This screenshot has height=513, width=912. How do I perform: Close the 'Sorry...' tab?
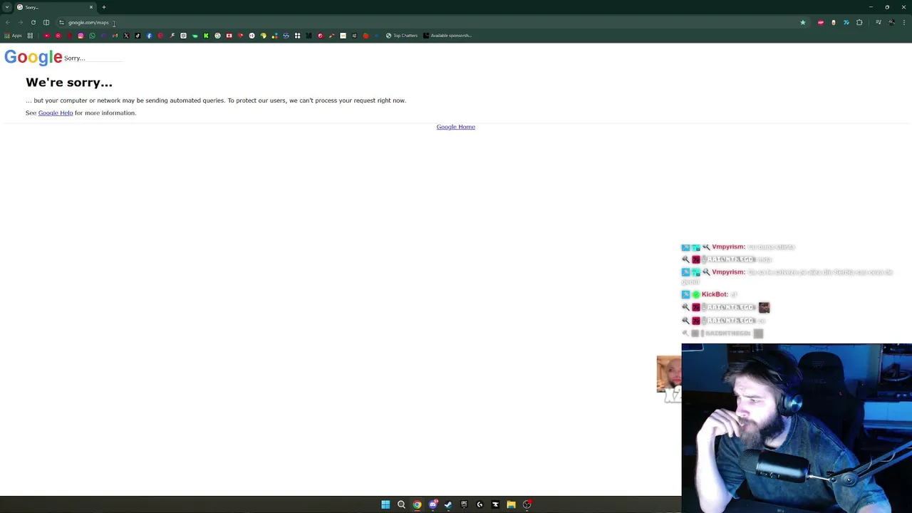pyautogui.click(x=91, y=7)
